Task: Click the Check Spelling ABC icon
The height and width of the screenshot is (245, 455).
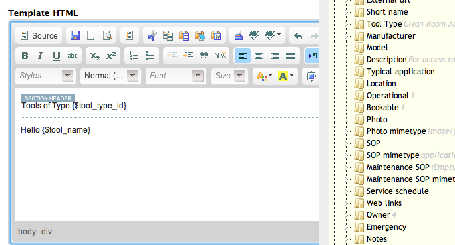Action: [254, 36]
